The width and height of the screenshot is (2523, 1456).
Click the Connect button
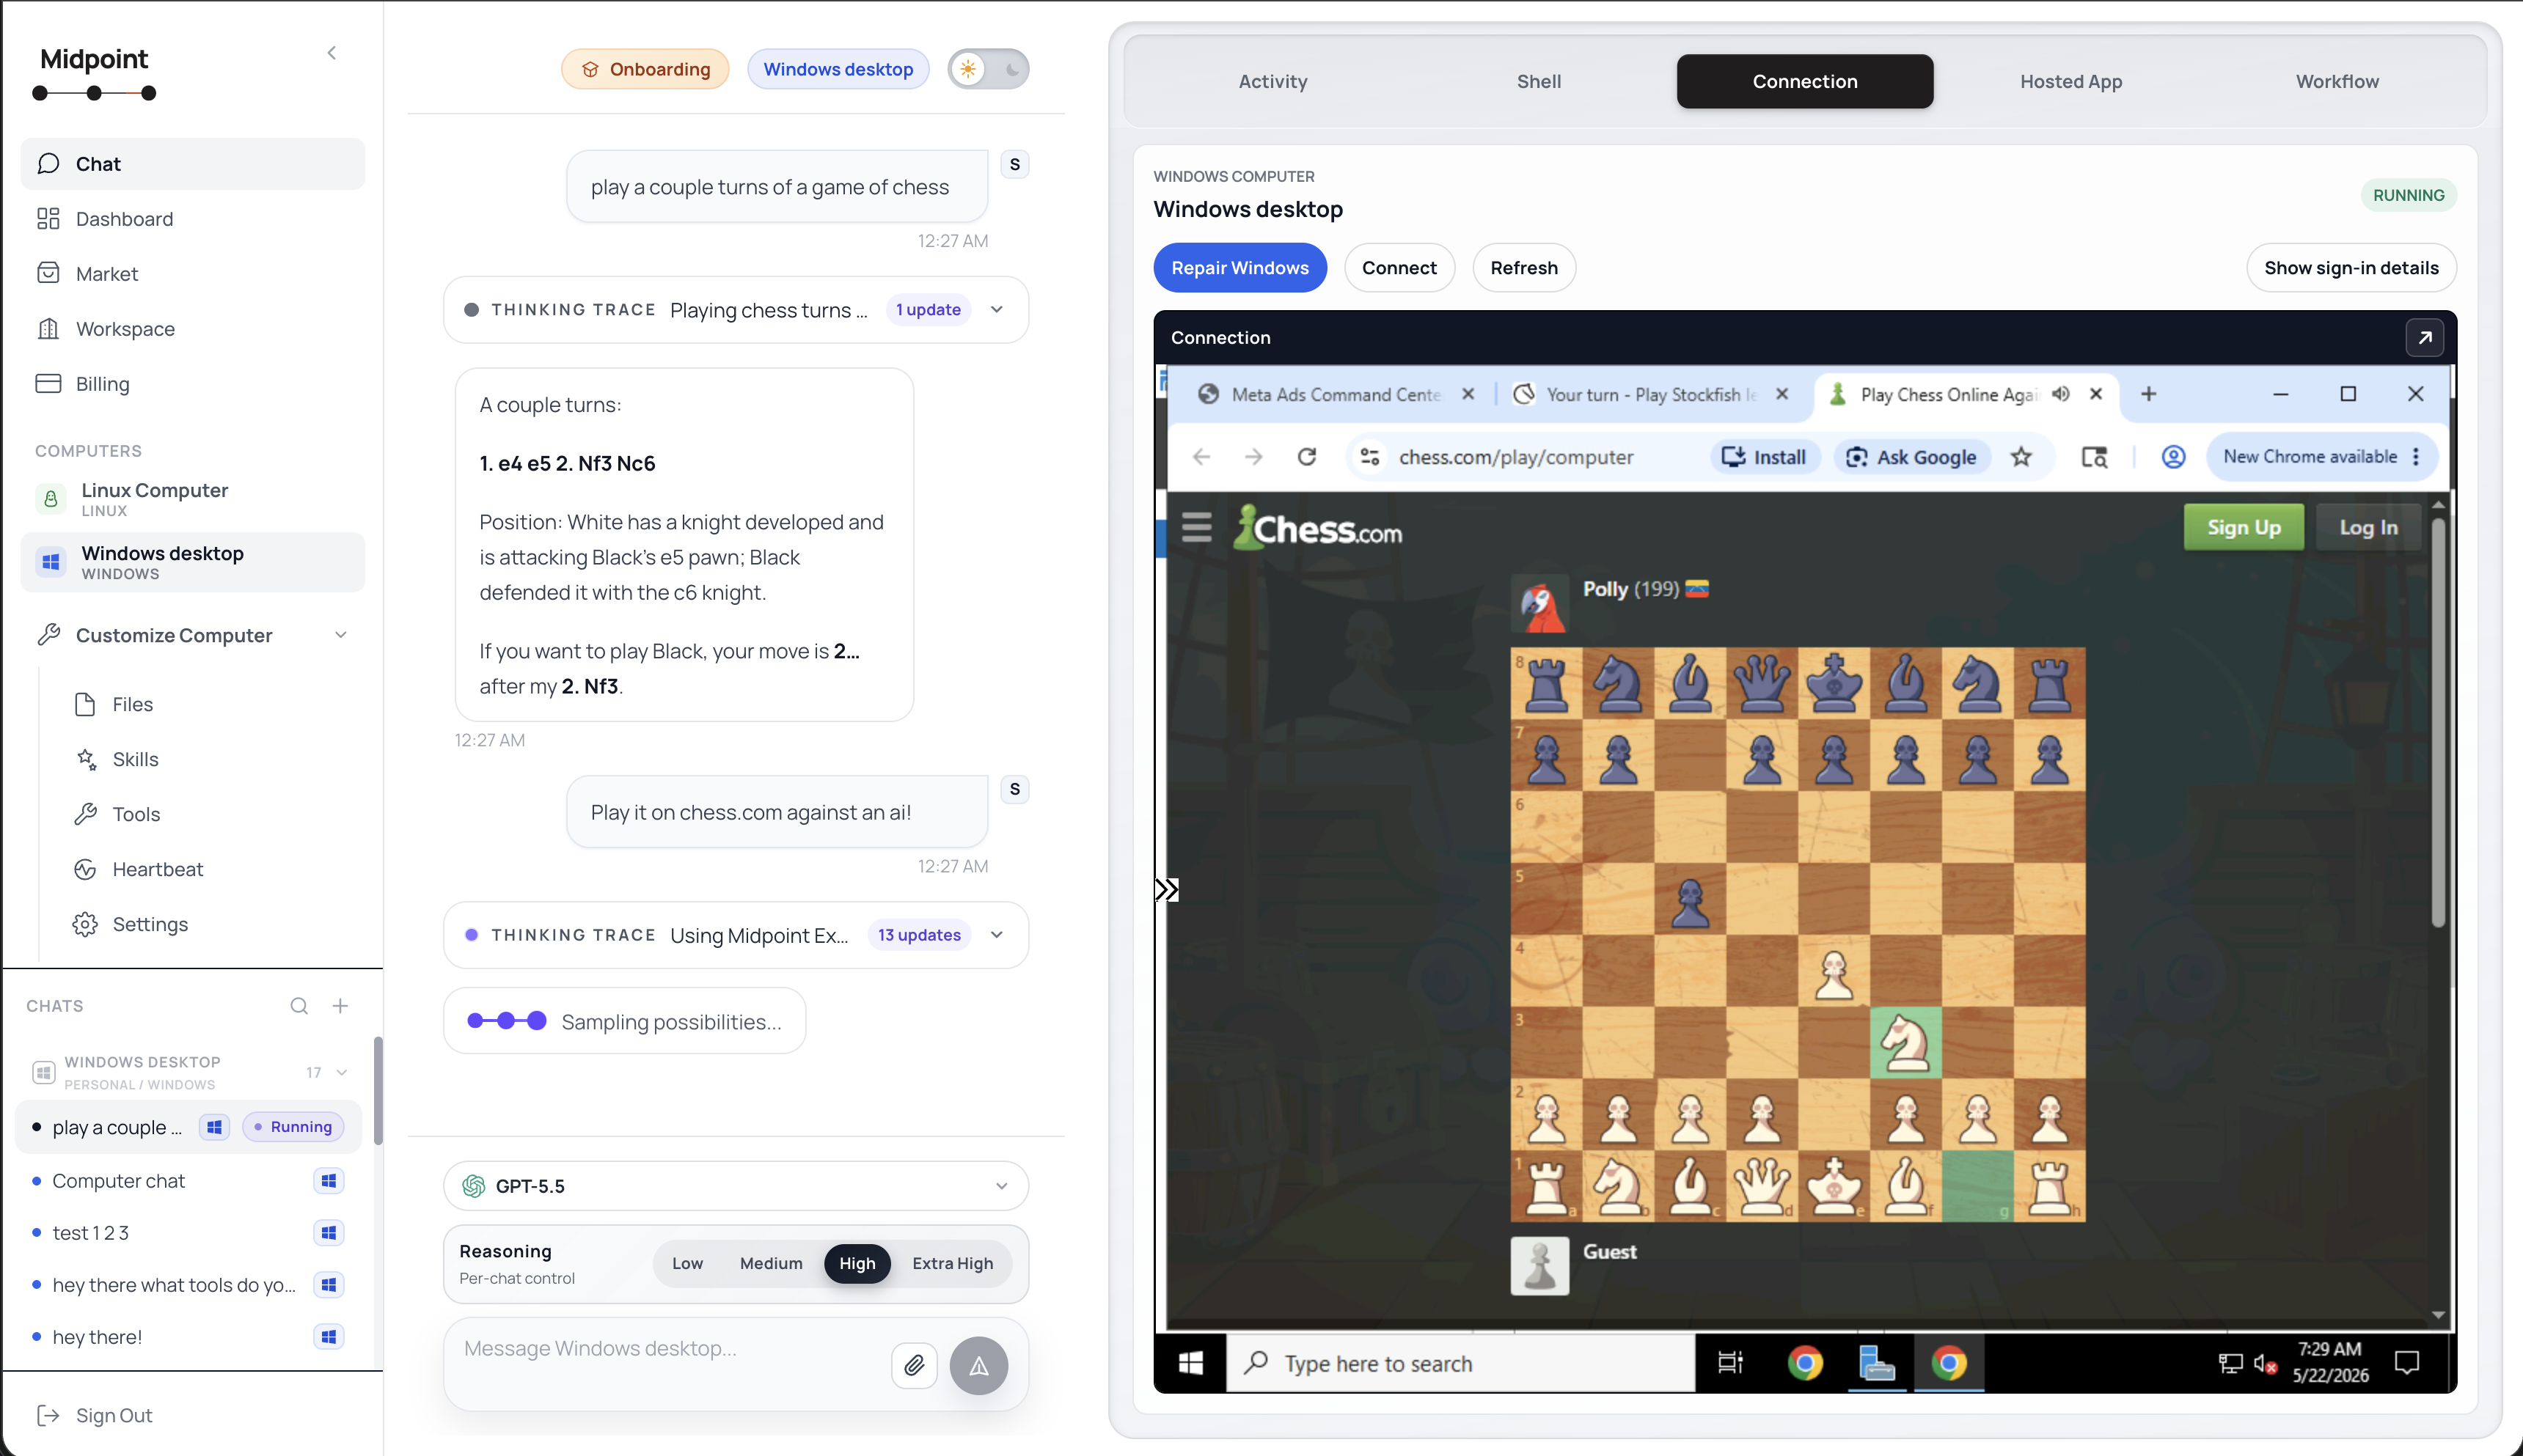[x=1399, y=268]
